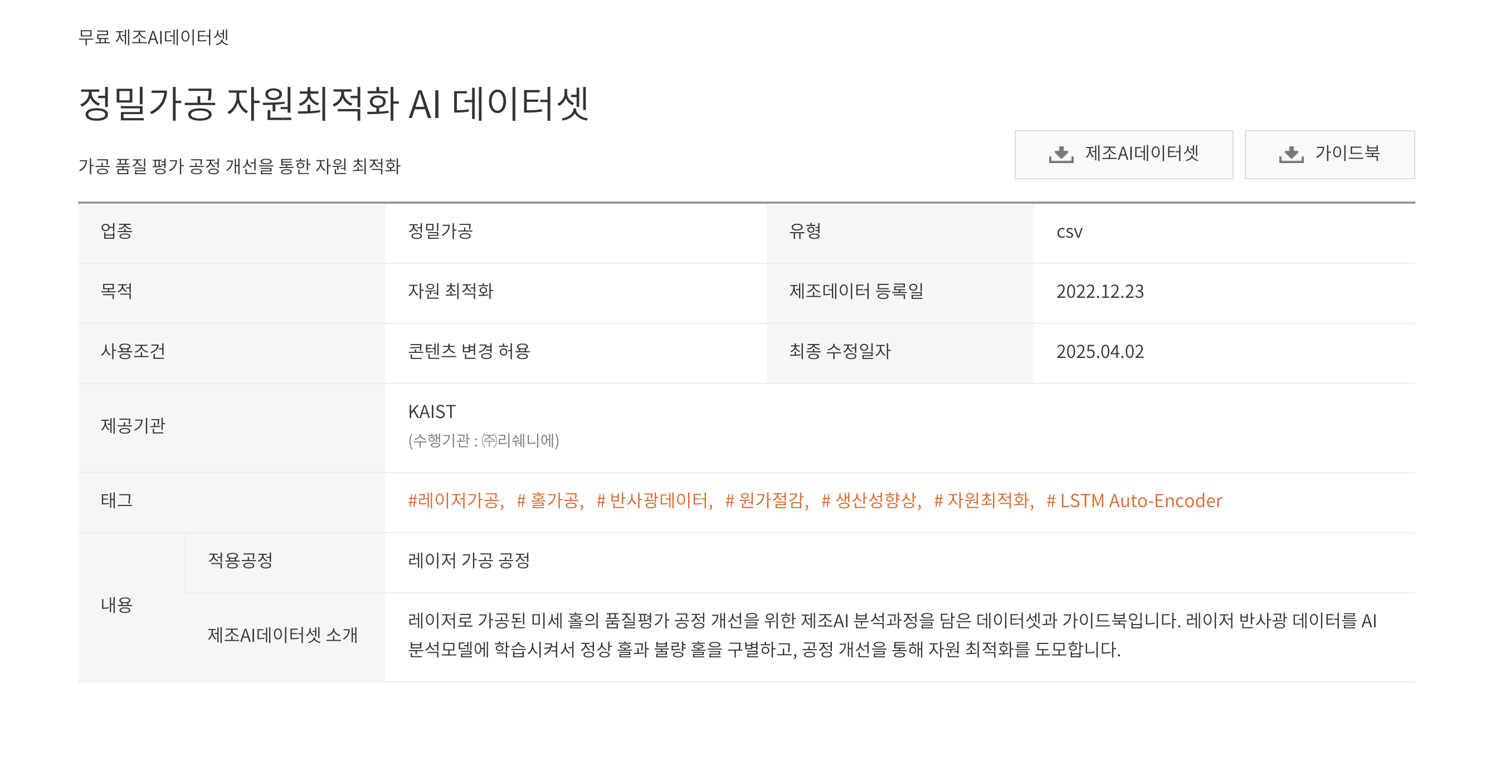1500x757 pixels.
Task: Click the last modified date 2025.04.02
Action: pyautogui.click(x=1099, y=351)
